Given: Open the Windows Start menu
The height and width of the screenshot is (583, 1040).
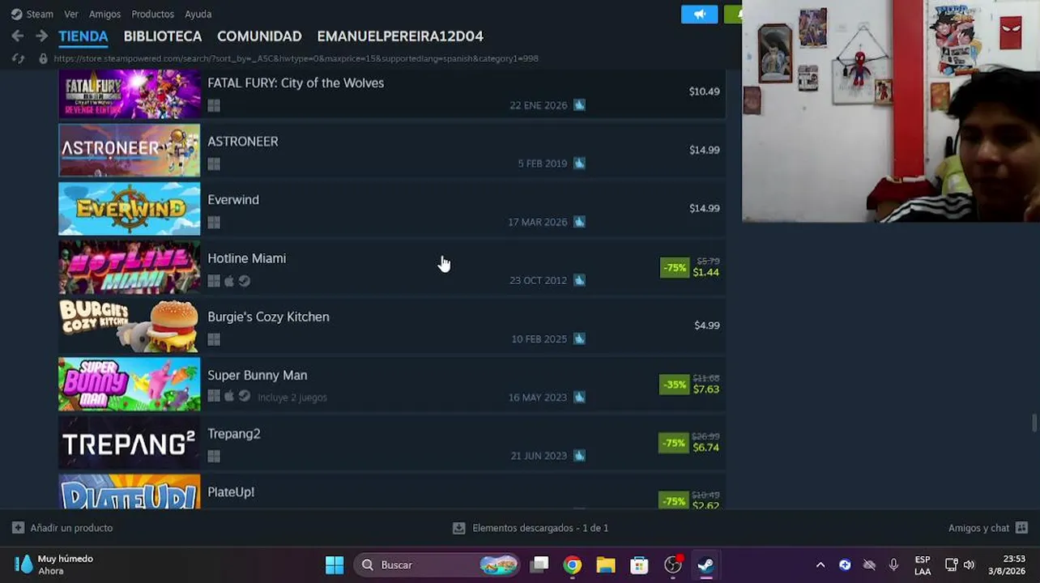Looking at the screenshot, I should 335,565.
